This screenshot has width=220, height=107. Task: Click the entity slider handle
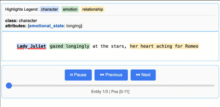[9, 86]
